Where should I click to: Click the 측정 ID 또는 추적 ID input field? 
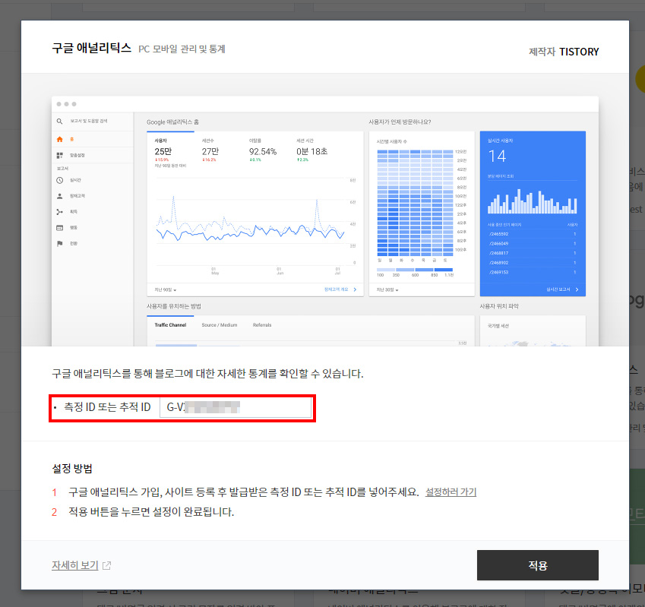[x=236, y=407]
